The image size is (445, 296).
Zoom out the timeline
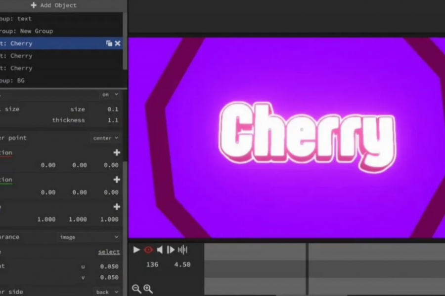136,289
